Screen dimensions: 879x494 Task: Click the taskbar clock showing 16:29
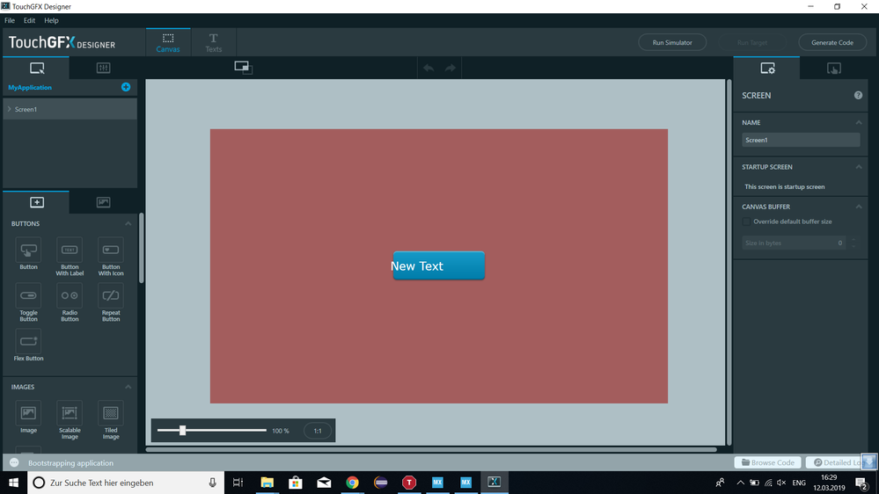(x=829, y=483)
